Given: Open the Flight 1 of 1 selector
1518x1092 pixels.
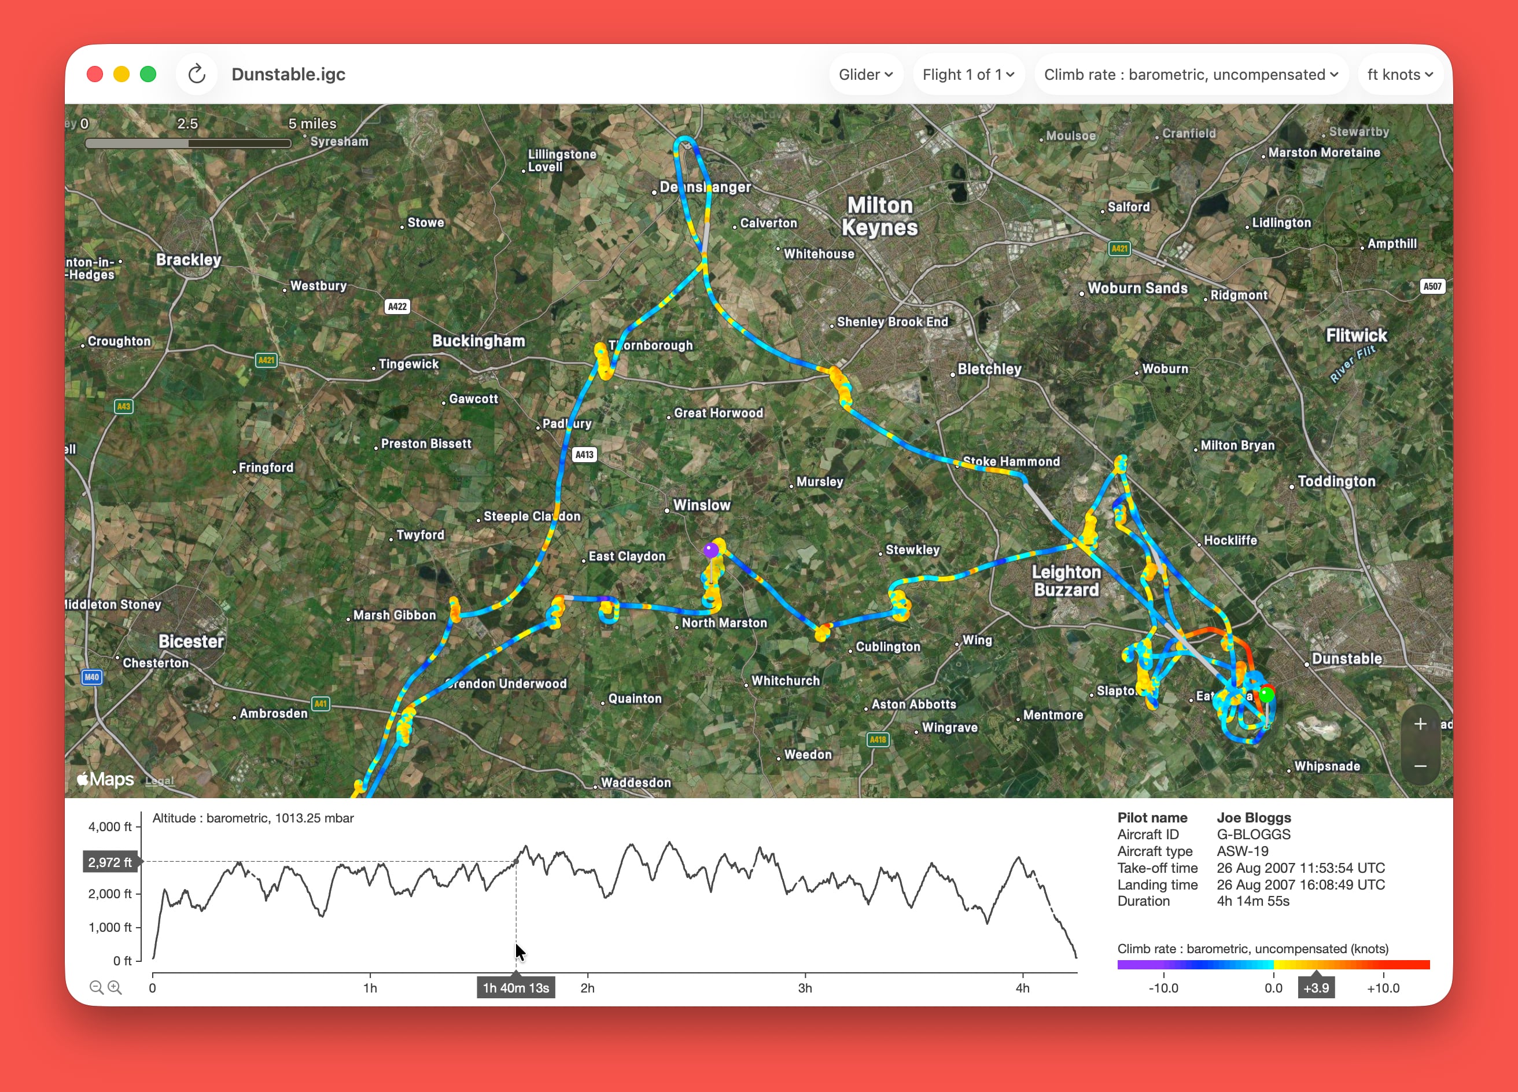Looking at the screenshot, I should point(968,74).
